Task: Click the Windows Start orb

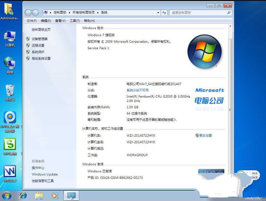Action: [7, 196]
